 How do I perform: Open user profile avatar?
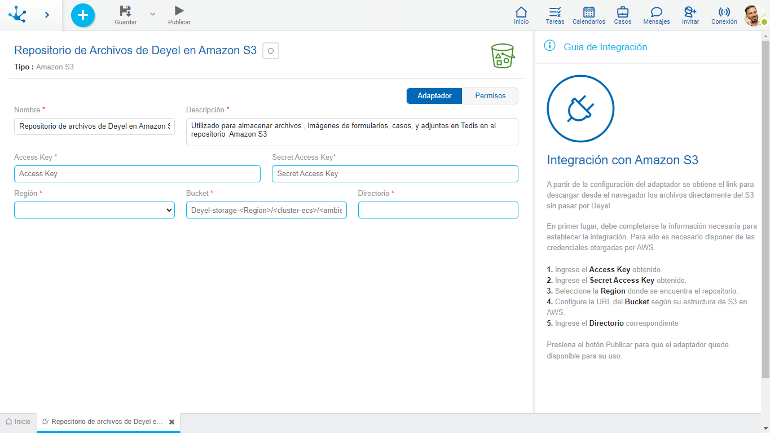point(754,15)
